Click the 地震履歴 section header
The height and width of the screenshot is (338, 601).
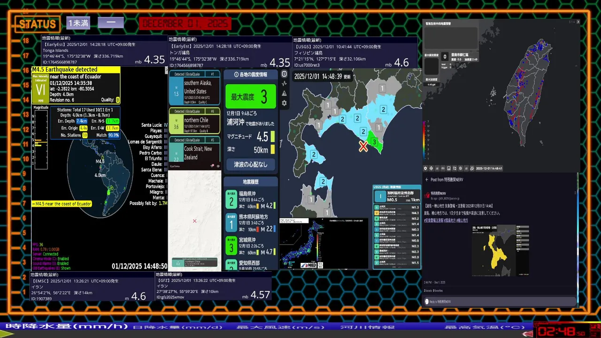(x=251, y=182)
